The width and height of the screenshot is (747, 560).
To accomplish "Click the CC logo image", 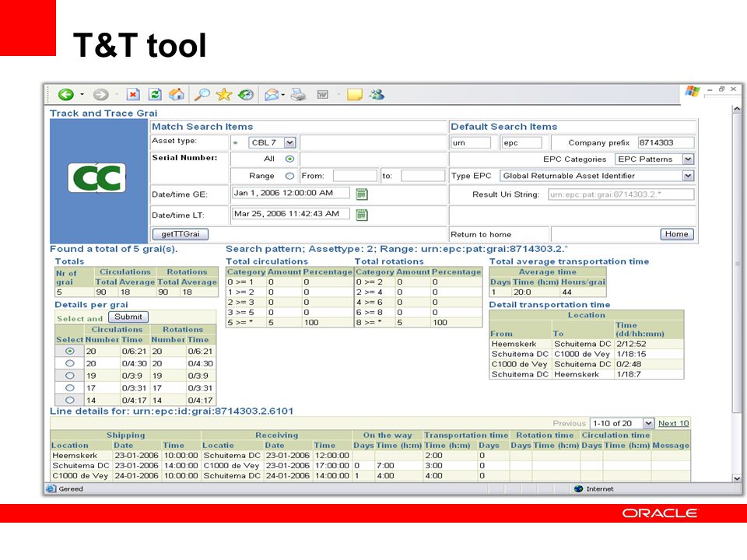I will [97, 177].
